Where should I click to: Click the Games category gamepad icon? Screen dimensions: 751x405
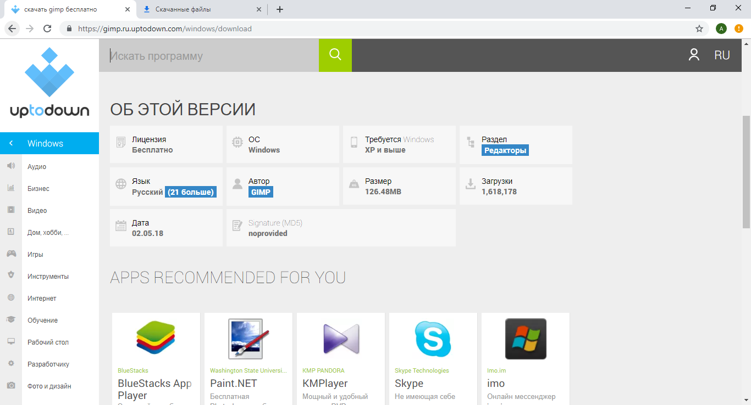point(11,254)
